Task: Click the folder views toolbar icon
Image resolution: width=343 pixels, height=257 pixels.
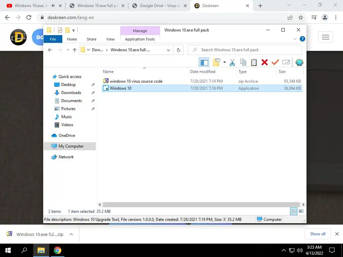Action: [216, 62]
